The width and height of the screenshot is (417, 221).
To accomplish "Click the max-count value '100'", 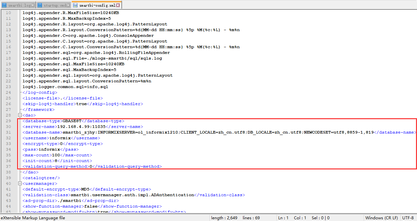I will [56, 155].
